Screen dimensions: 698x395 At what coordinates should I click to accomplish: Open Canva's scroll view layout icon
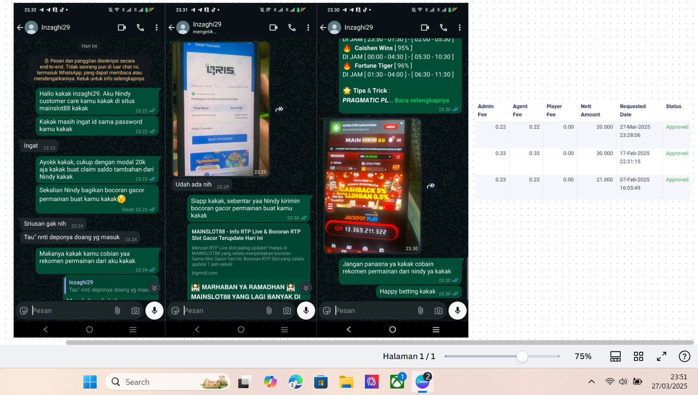click(x=616, y=356)
